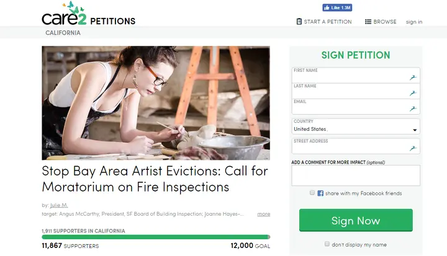Click the artist petition photo
The width and height of the screenshot is (447, 256).
156,103
